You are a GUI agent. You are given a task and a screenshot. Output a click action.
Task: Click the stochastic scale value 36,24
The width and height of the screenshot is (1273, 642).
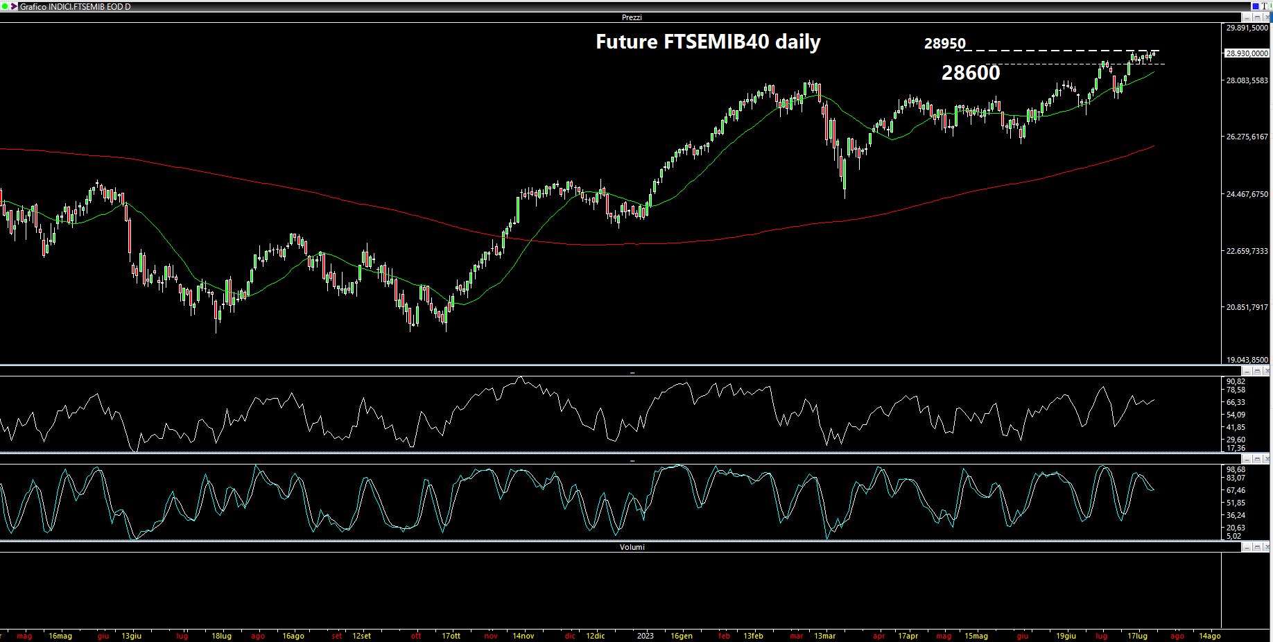(x=1236, y=515)
